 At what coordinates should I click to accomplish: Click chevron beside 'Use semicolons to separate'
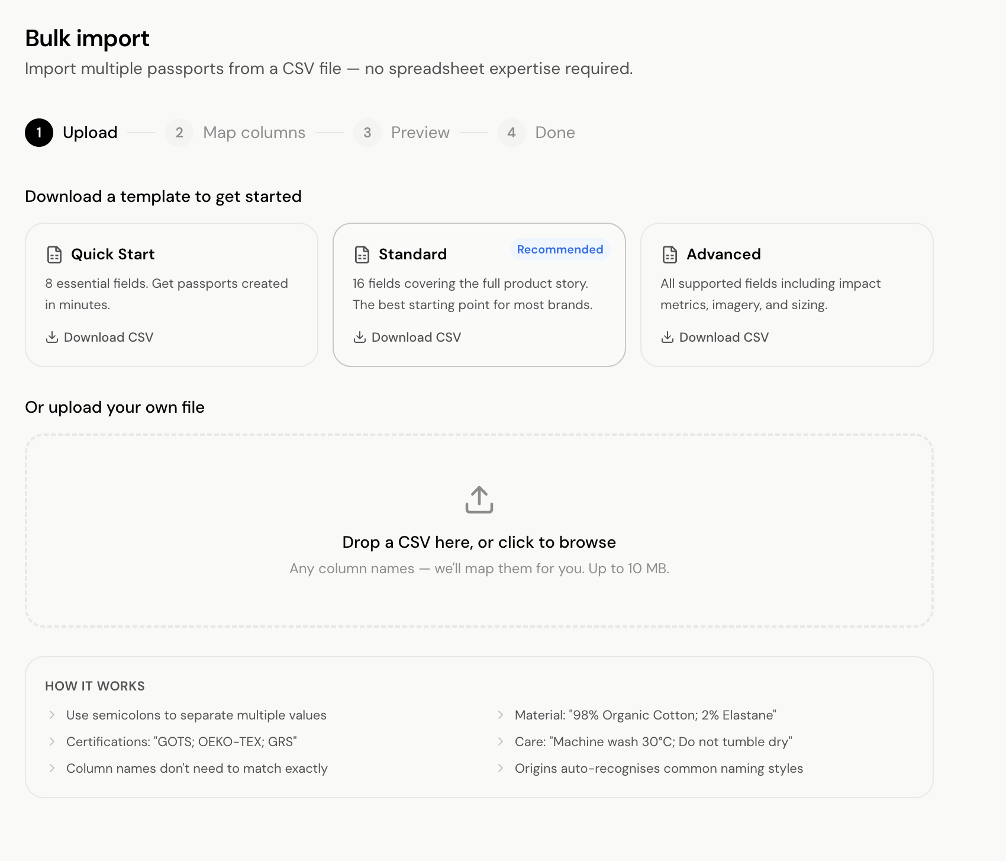[x=52, y=715]
